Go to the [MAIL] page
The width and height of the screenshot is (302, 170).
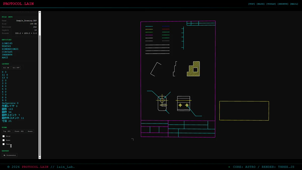coord(294,4)
